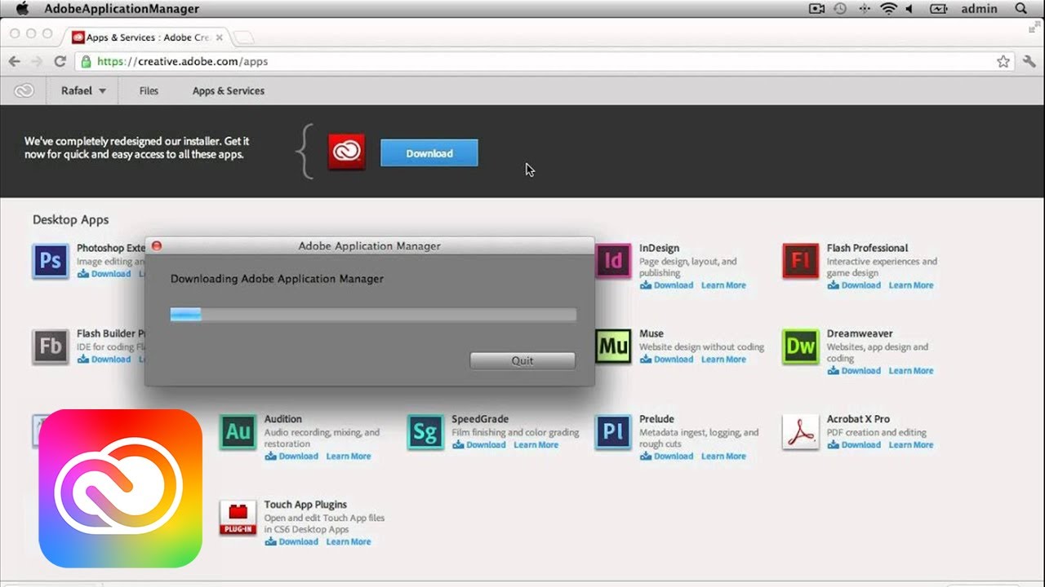Click the SpeedGrade Sg app icon
The image size is (1045, 587).
tap(425, 432)
